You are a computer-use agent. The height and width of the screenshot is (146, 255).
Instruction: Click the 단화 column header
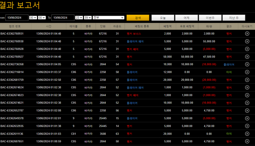pos(103,26)
